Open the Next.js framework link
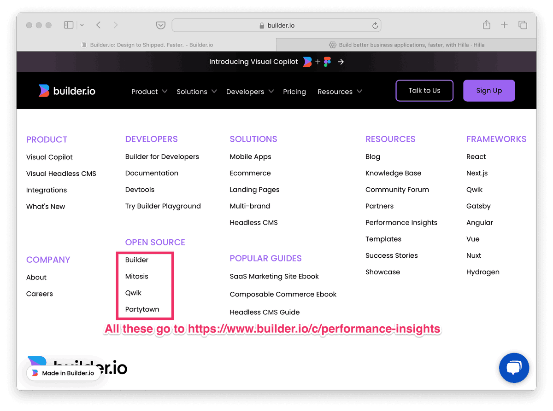 477,173
